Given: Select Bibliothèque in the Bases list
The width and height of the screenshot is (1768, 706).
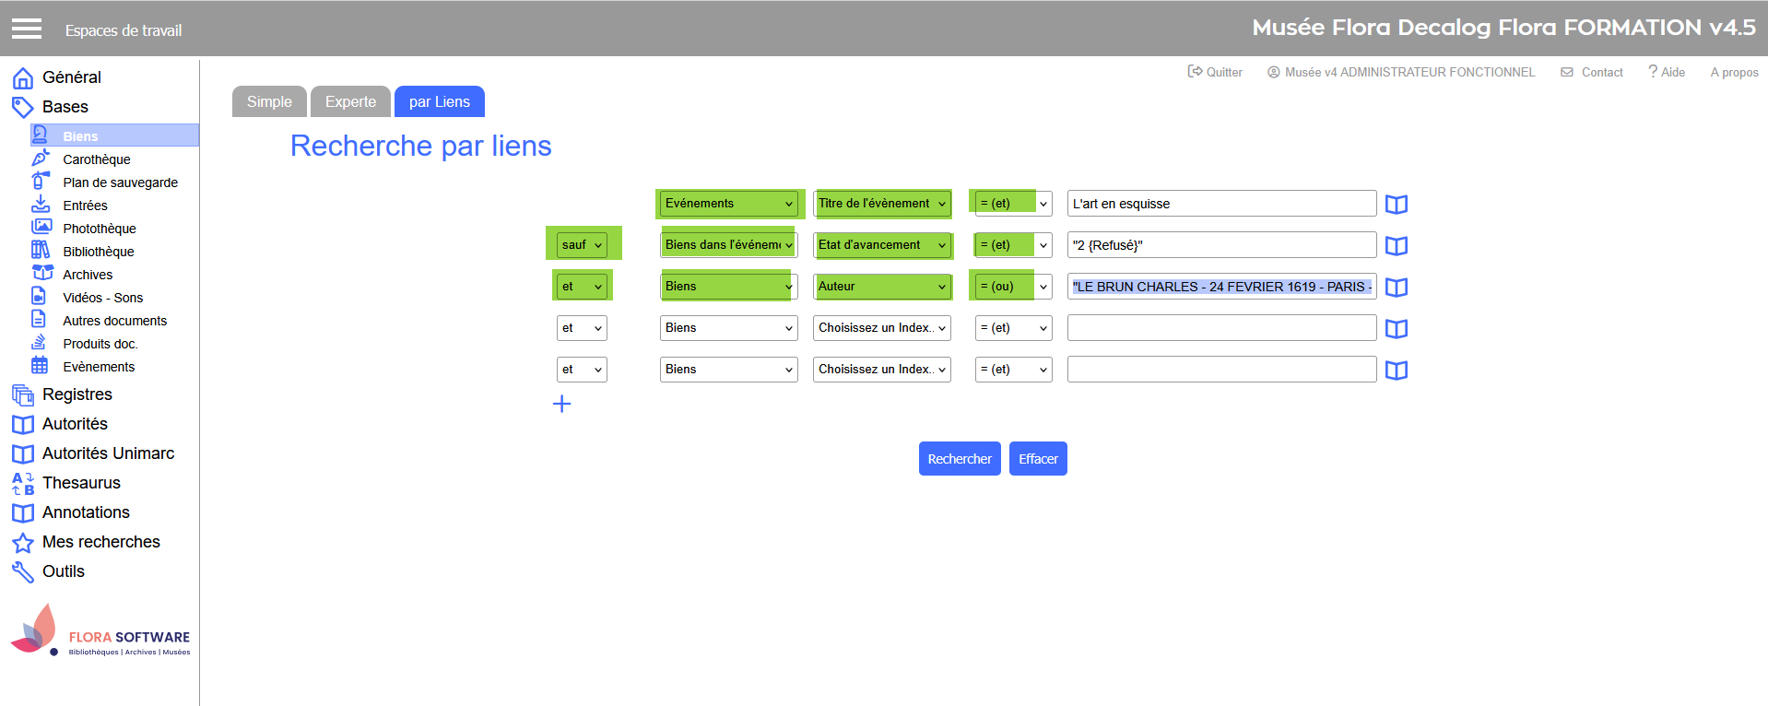Looking at the screenshot, I should [x=99, y=252].
